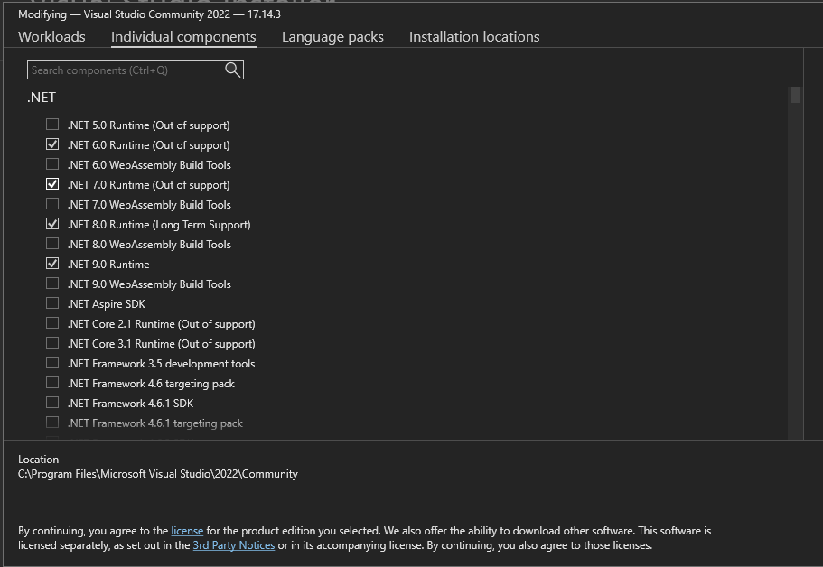Uncheck .NET 6.0 Runtime (Out of support)
Viewport: 823px width, 567px height.
coord(52,144)
